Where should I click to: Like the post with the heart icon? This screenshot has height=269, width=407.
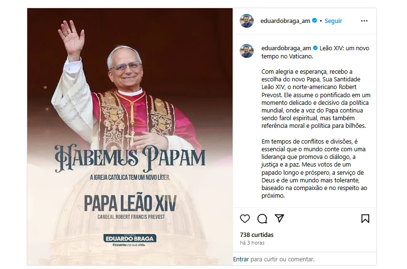pos(245,219)
